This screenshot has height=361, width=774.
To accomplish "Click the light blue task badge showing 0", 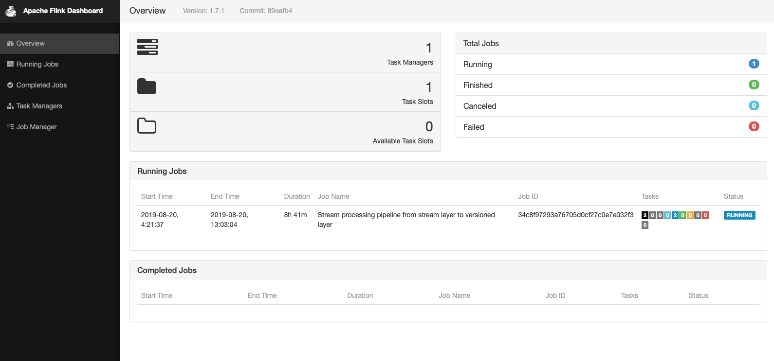I will [667, 215].
